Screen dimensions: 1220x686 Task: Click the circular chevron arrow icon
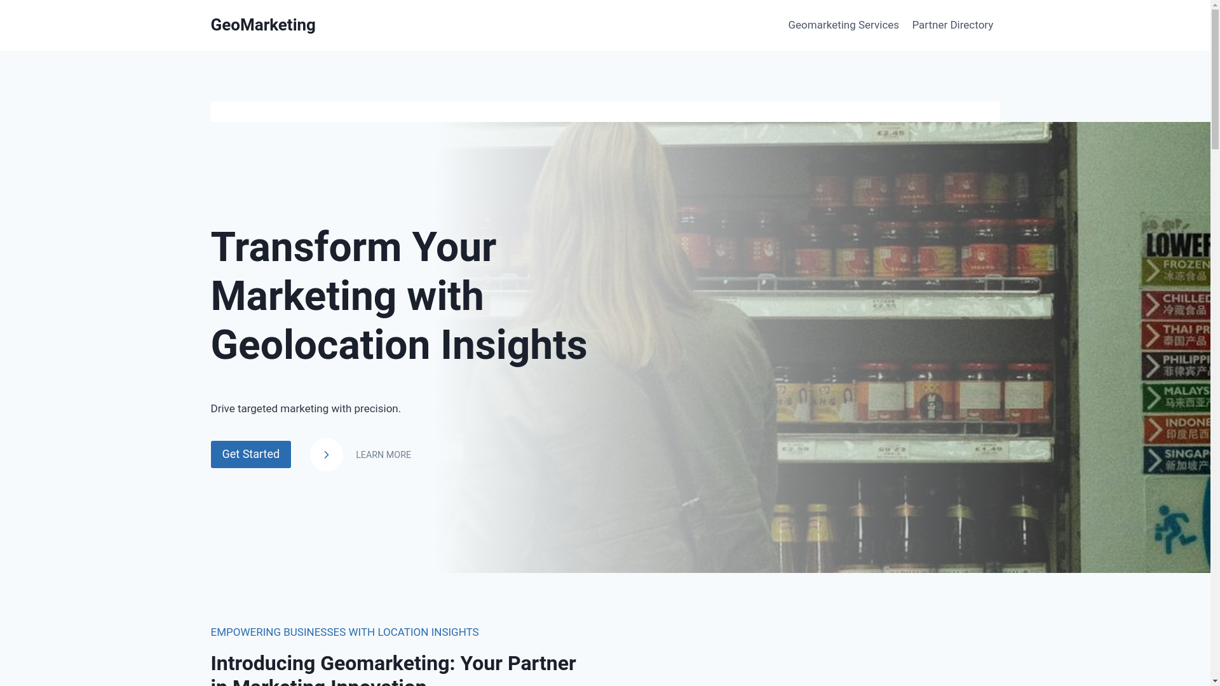[326, 455]
